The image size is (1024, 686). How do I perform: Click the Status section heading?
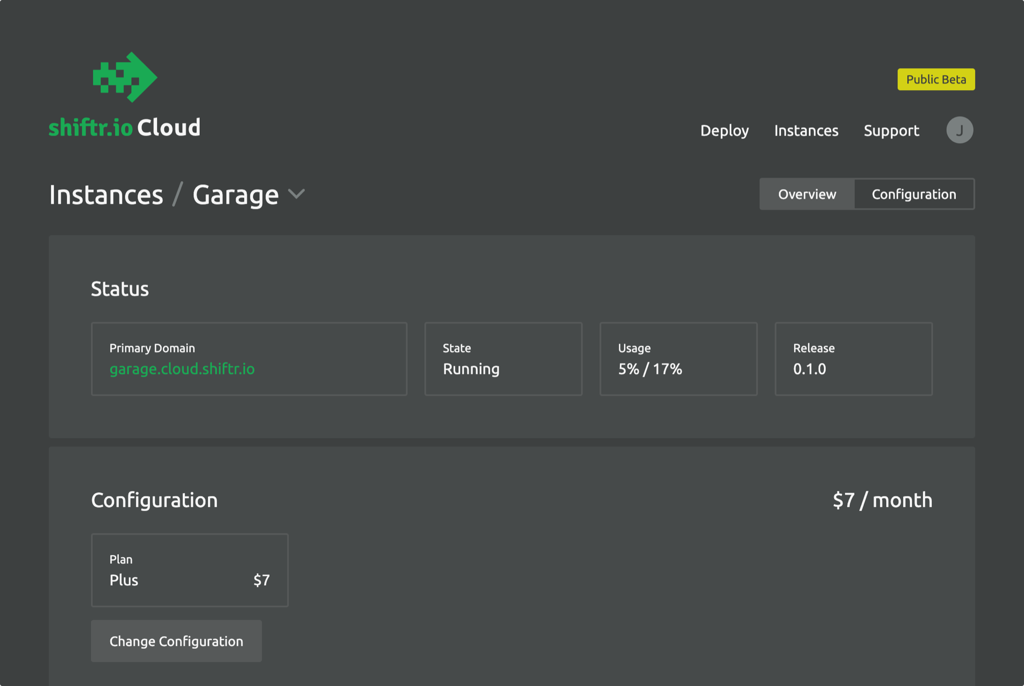click(120, 289)
